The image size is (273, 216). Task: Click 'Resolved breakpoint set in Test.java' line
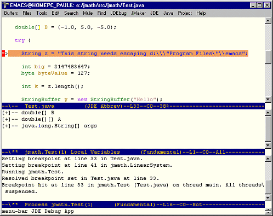[x=81, y=178]
